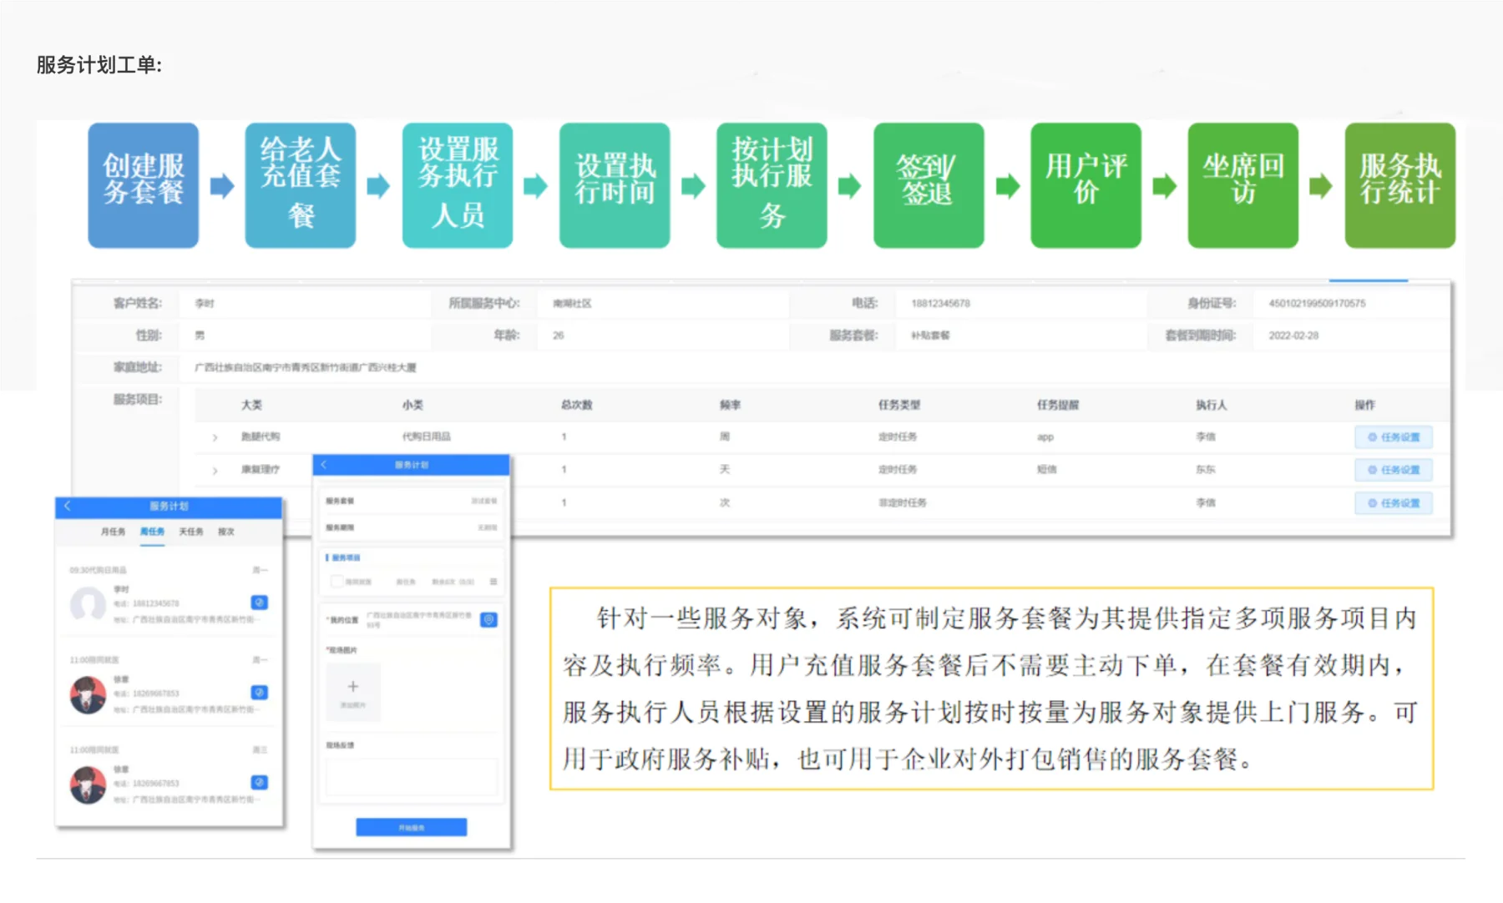Switch to 月任务 tab
This screenshot has width=1503, height=903.
[x=113, y=532]
